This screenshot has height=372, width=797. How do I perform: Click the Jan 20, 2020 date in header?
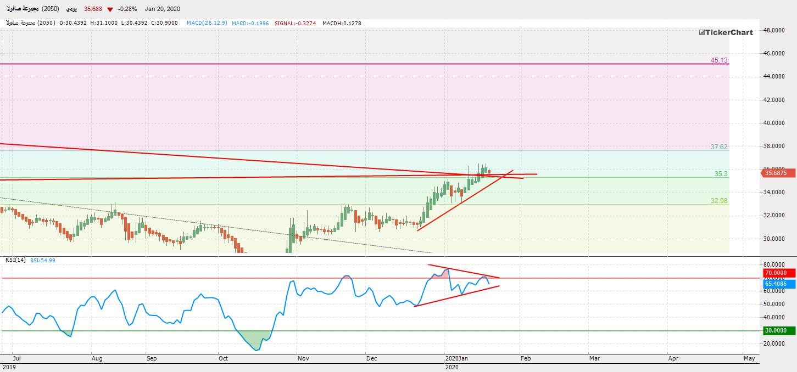click(163, 9)
